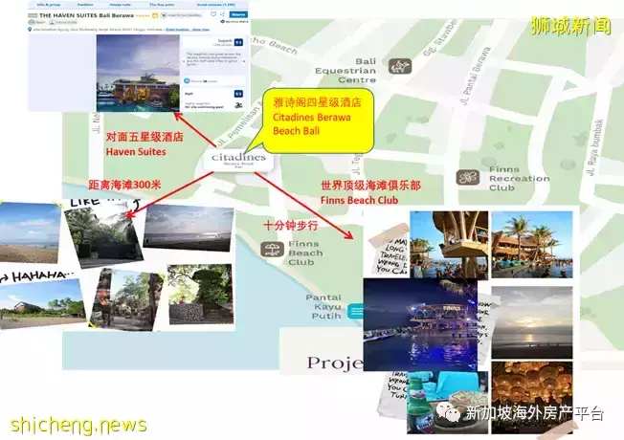Open the night-time pool photo
Screen dimensions: 624x440
point(420,324)
